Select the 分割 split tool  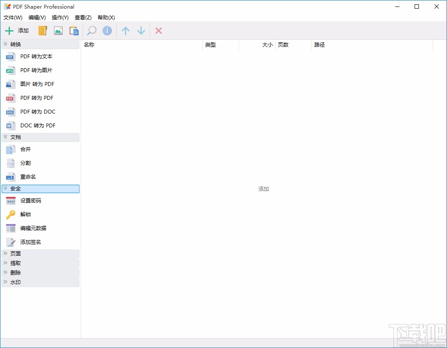[x=26, y=163]
